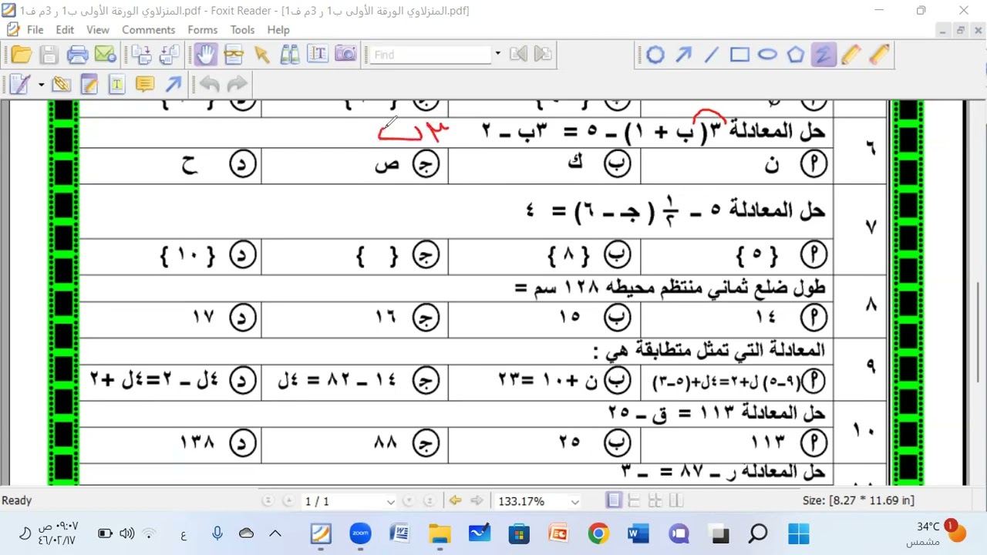Switch to single page layout
Viewport: 987px width, 555px height.
tap(614, 501)
